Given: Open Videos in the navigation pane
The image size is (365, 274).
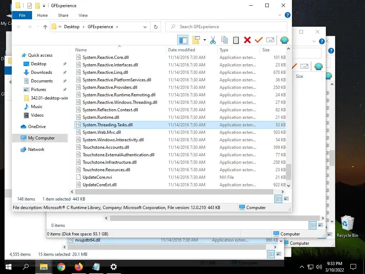Looking at the screenshot, I should coord(37,115).
